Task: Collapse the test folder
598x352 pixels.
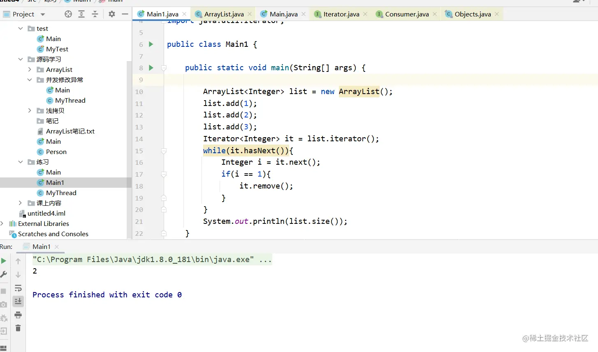Action: point(21,28)
